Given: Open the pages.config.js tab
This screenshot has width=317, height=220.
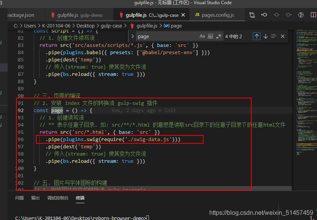Looking at the screenshot, I should click(217, 15).
